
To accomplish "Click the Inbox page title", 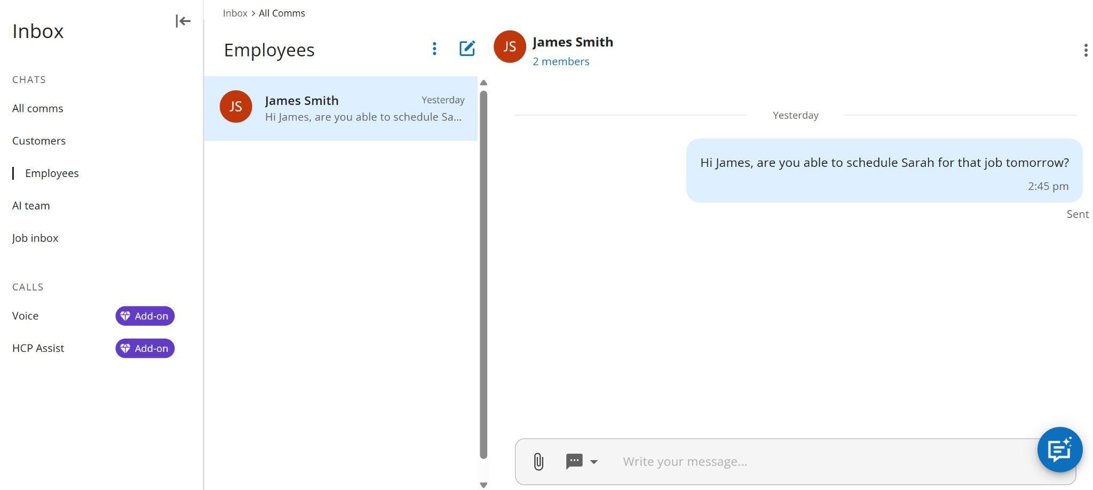I will pos(38,31).
